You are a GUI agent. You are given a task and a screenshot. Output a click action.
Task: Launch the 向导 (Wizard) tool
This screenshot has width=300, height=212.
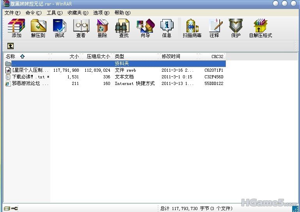coord(145,28)
